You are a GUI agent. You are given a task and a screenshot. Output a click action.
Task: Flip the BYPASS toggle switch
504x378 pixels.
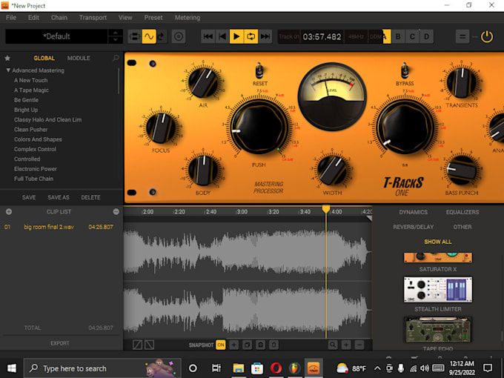pyautogui.click(x=405, y=71)
